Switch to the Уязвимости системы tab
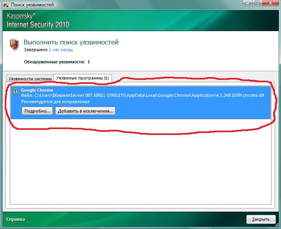 (x=30, y=79)
